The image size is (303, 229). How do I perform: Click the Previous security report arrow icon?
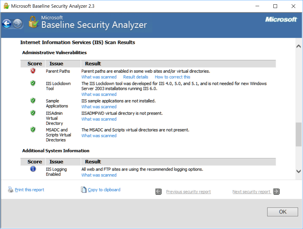(x=158, y=191)
